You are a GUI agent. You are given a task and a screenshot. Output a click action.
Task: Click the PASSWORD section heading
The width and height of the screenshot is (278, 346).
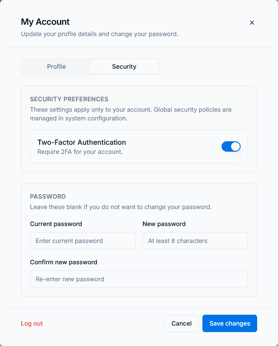pos(48,196)
